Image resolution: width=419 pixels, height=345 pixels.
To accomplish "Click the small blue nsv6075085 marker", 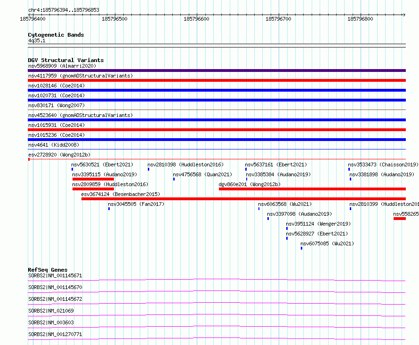I will pos(301,248).
